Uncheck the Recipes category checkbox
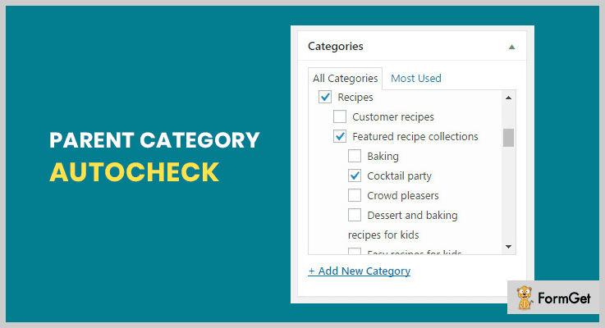Image resolution: width=605 pixels, height=328 pixels. [x=325, y=97]
